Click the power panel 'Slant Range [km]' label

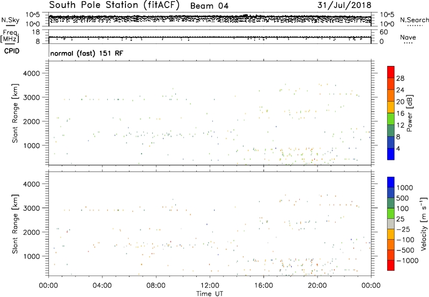click(15, 113)
